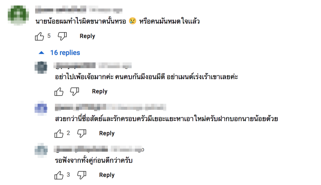The width and height of the screenshot is (321, 185).
Task: Reply to the top comment with 5 likes
Action: (87, 36)
